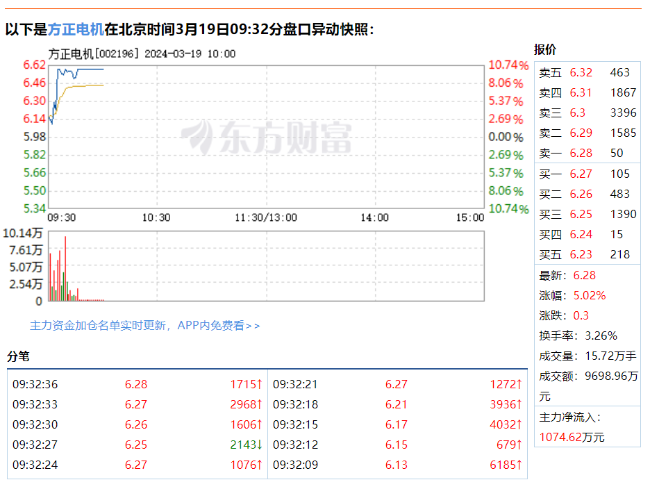The image size is (650, 489).
Task: Click the 买三 volume 1390
Action: click(x=623, y=214)
